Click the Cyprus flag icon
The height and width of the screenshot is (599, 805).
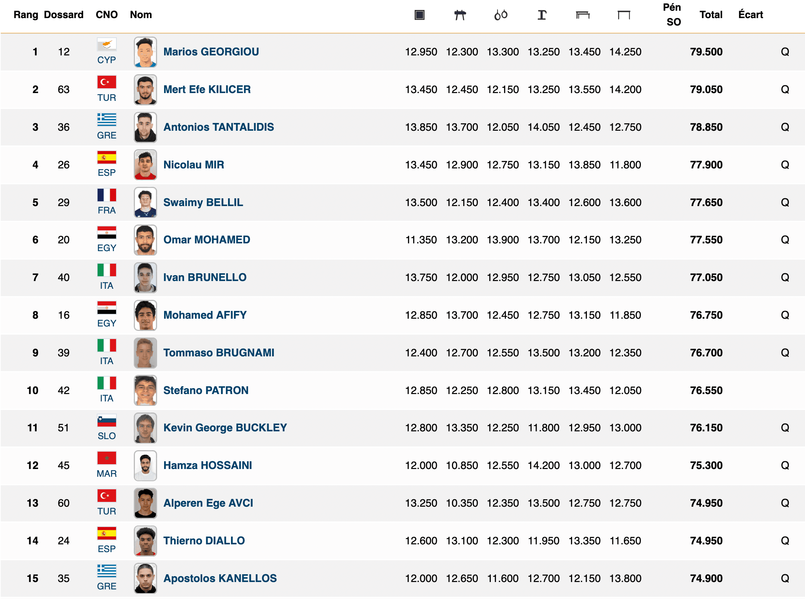[107, 45]
